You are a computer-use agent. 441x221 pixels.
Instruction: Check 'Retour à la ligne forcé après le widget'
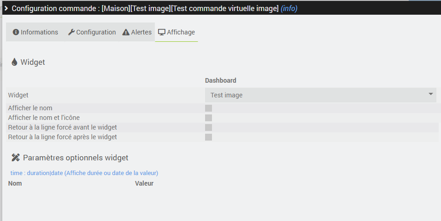point(208,137)
